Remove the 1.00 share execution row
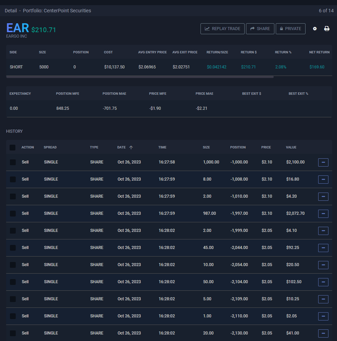Screen dimensions: 337x341 323,316
